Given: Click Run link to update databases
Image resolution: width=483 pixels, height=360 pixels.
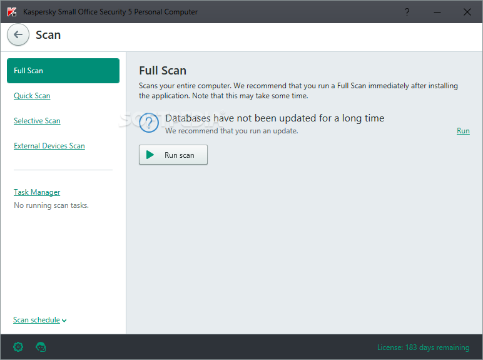Looking at the screenshot, I should click(463, 131).
